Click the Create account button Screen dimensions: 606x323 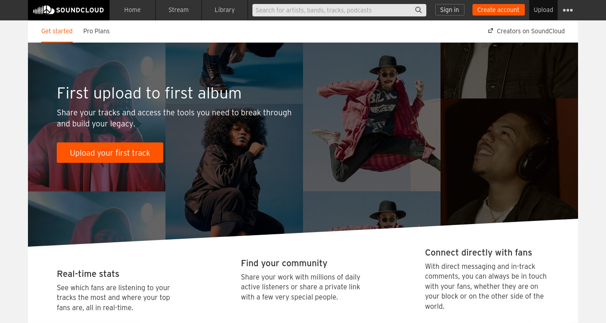(x=498, y=10)
